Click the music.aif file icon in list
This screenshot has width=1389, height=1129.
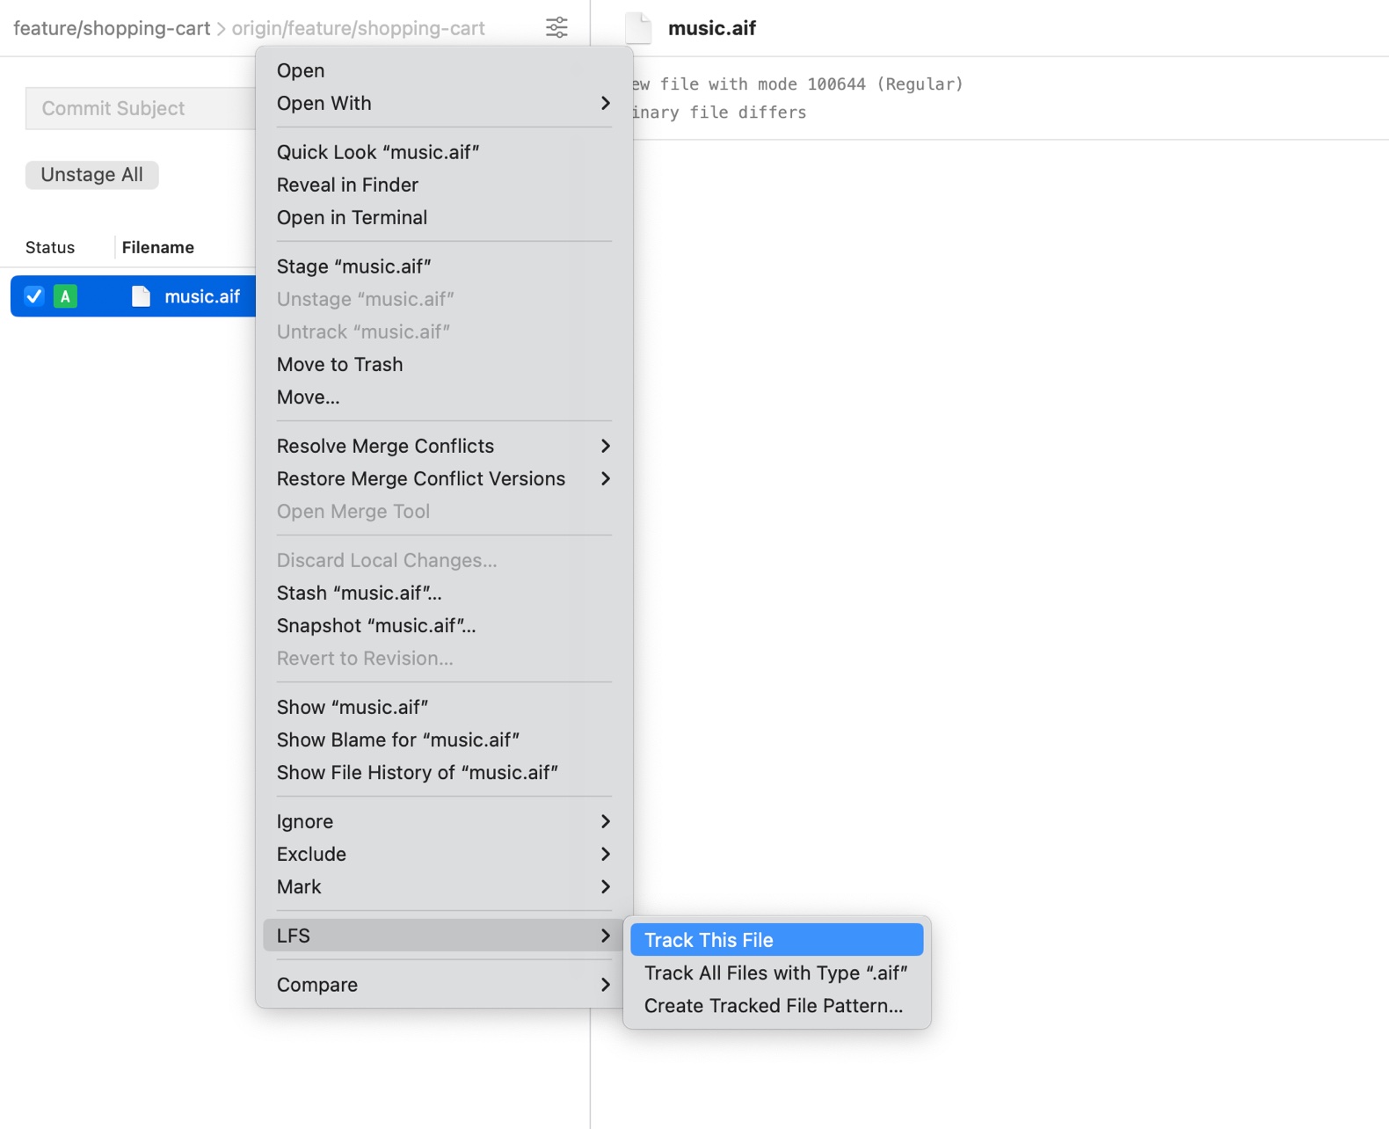pos(141,296)
